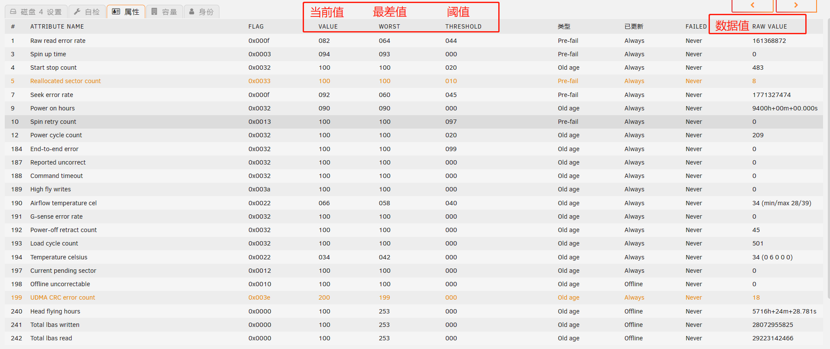The height and width of the screenshot is (349, 830).
Task: Select the Power on hours row
Action: coord(52,108)
